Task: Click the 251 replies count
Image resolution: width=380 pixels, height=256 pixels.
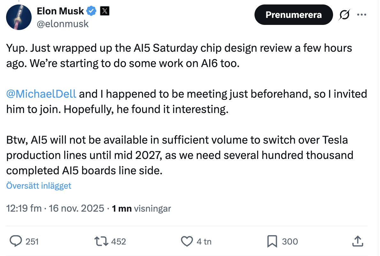Action: pyautogui.click(x=32, y=242)
